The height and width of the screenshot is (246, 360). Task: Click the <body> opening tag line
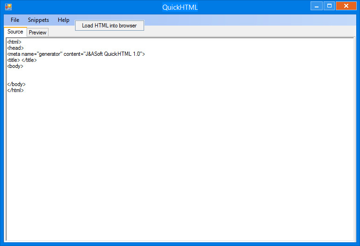tap(15, 66)
